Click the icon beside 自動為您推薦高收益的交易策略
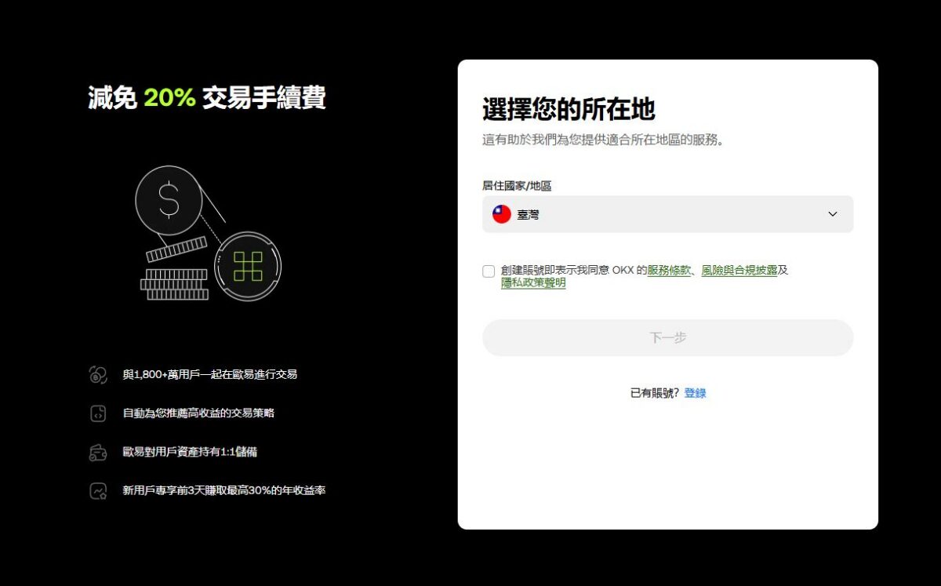This screenshot has height=586, width=941. pyautogui.click(x=98, y=413)
